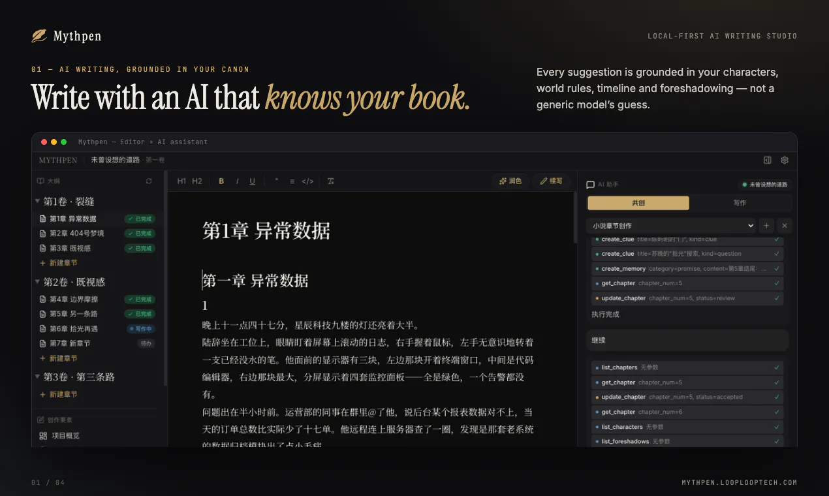Switch to the 共创 tab

(x=638, y=203)
